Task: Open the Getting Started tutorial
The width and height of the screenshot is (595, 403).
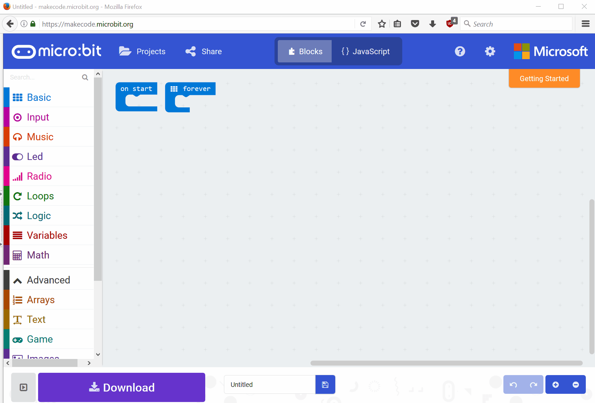Action: [544, 78]
